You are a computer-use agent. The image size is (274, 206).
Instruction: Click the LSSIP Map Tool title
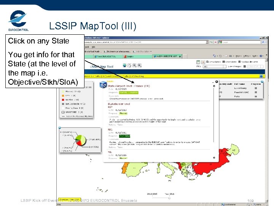pos(102,67)
